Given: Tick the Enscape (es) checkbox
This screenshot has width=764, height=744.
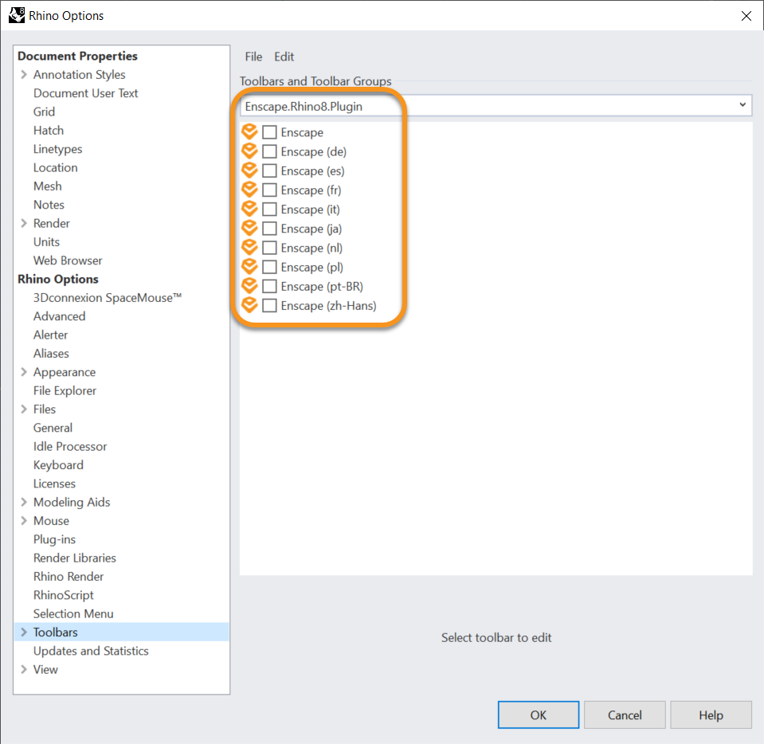Looking at the screenshot, I should [269, 170].
